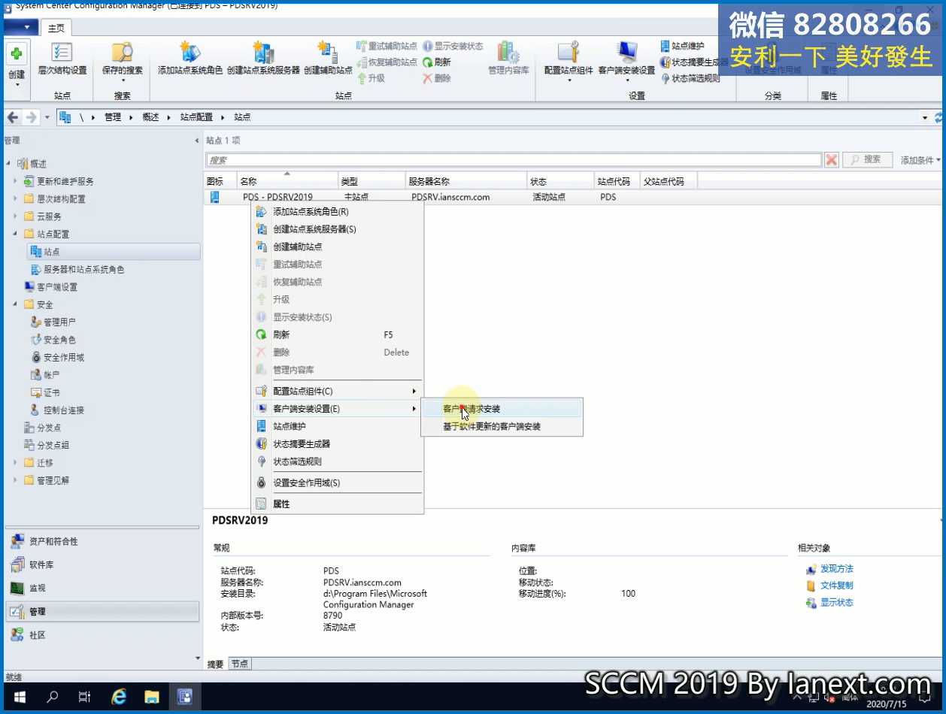Switch to the 主页 ribbon tab
The width and height of the screenshot is (946, 714).
click(56, 29)
